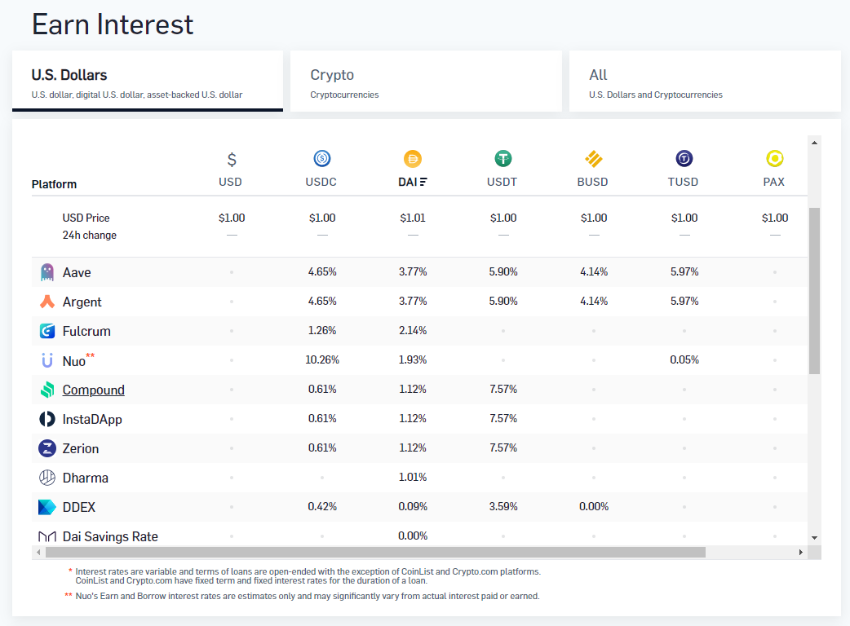Click the Argent logo icon
850x626 pixels.
click(47, 302)
